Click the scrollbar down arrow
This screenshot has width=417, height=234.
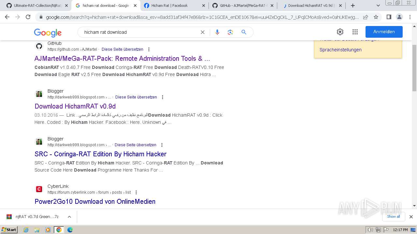pos(414,205)
